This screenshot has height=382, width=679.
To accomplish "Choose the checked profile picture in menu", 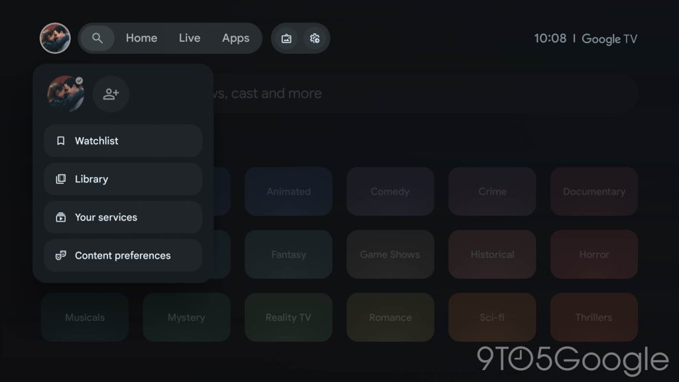I will click(x=65, y=94).
